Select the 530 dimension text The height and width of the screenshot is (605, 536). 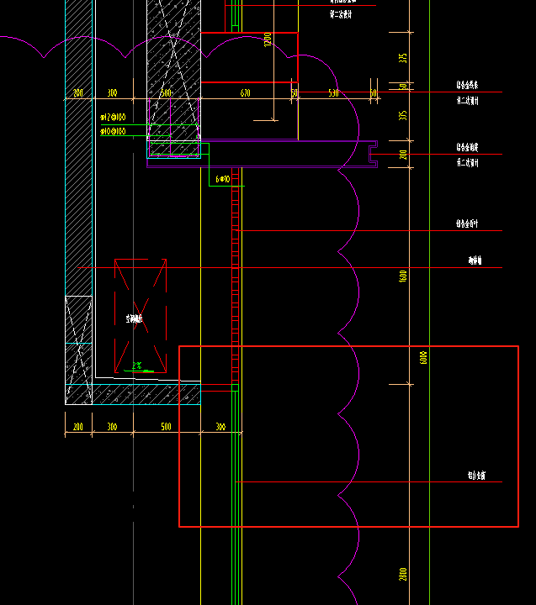coord(333,93)
